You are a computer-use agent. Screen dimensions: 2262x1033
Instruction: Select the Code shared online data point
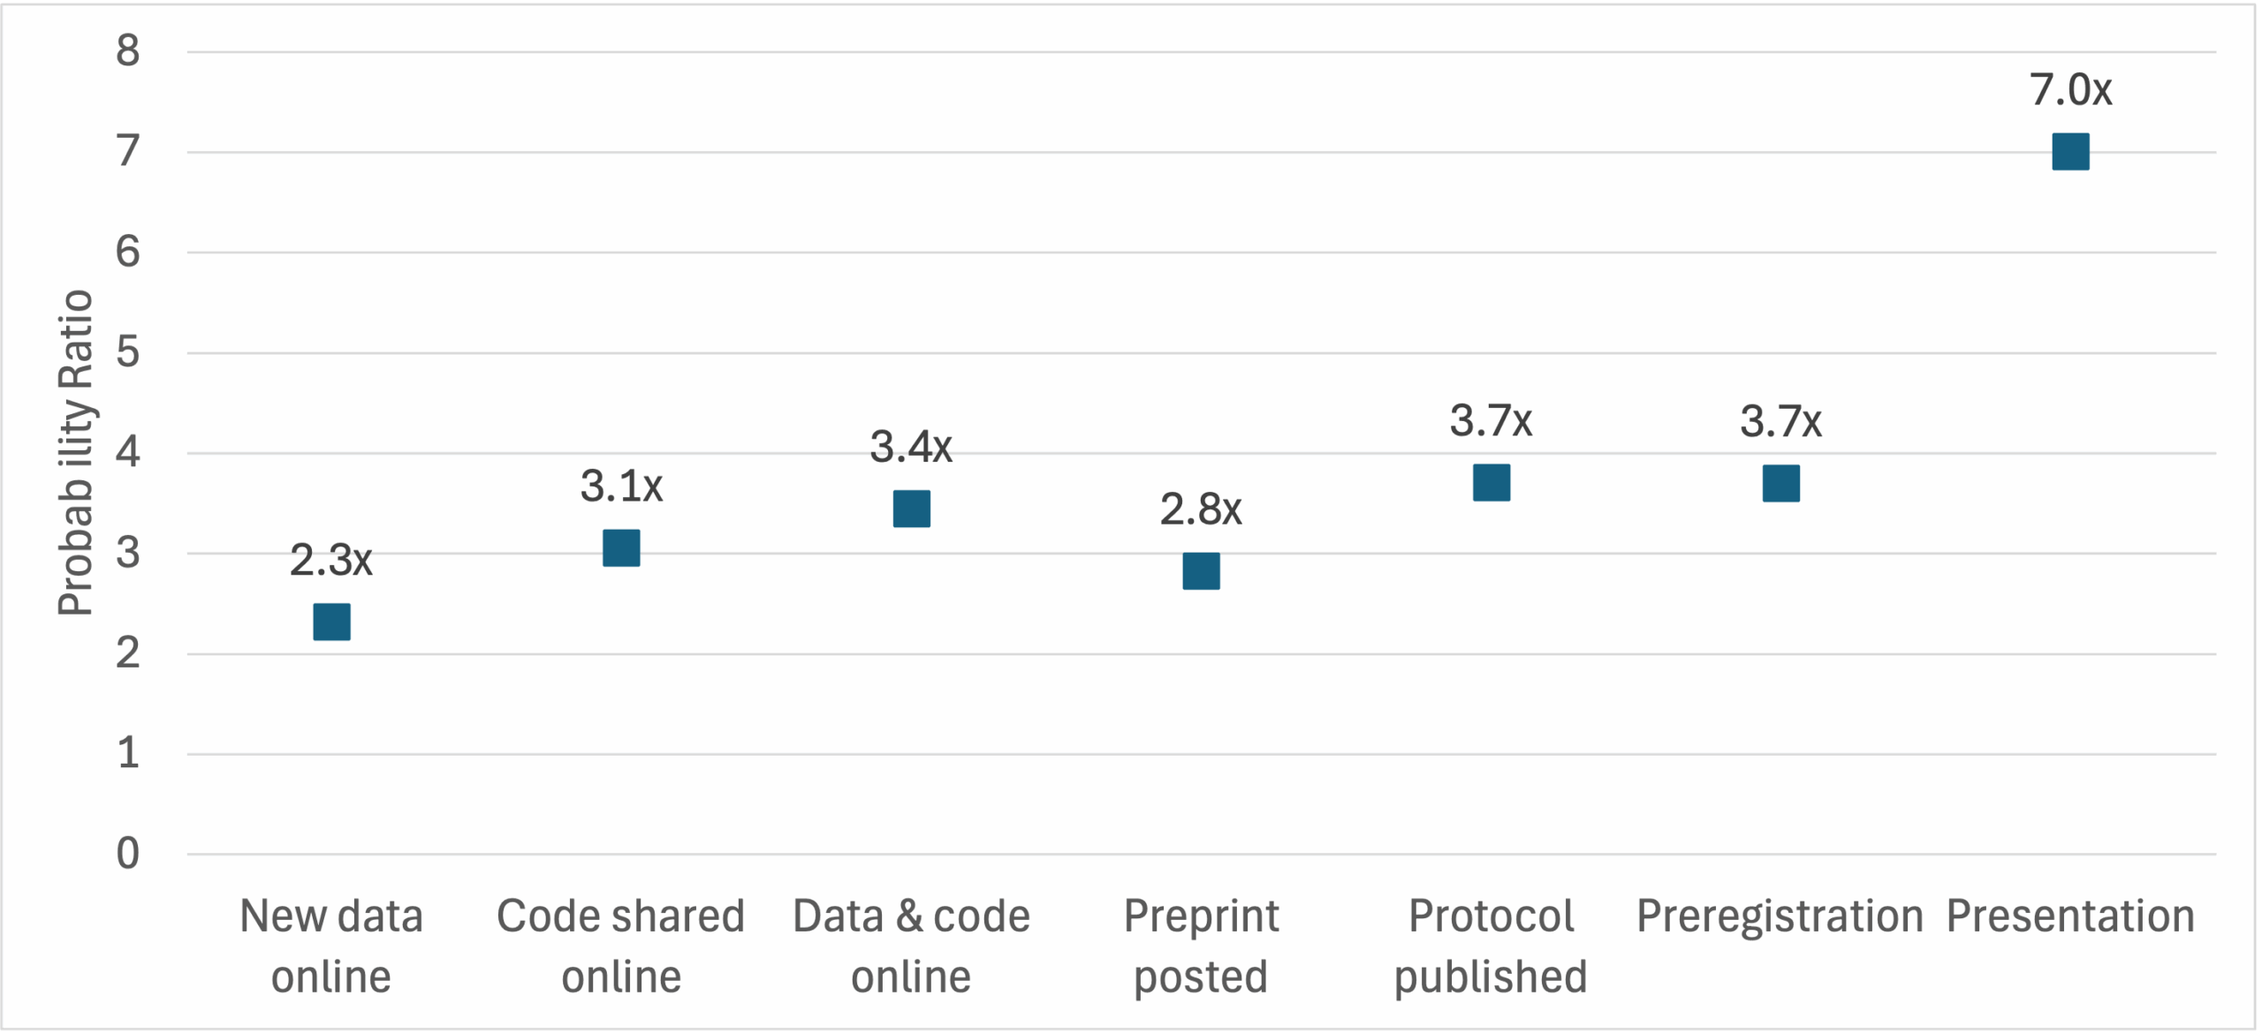(x=621, y=548)
